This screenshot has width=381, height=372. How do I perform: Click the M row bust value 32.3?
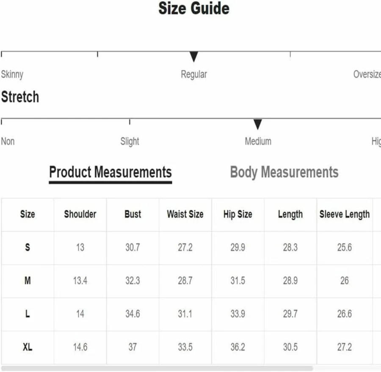[133, 281]
